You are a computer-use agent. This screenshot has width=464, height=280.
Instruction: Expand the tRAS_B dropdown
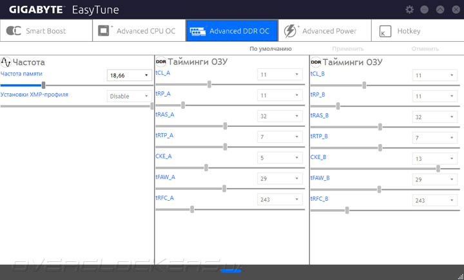(x=435, y=117)
